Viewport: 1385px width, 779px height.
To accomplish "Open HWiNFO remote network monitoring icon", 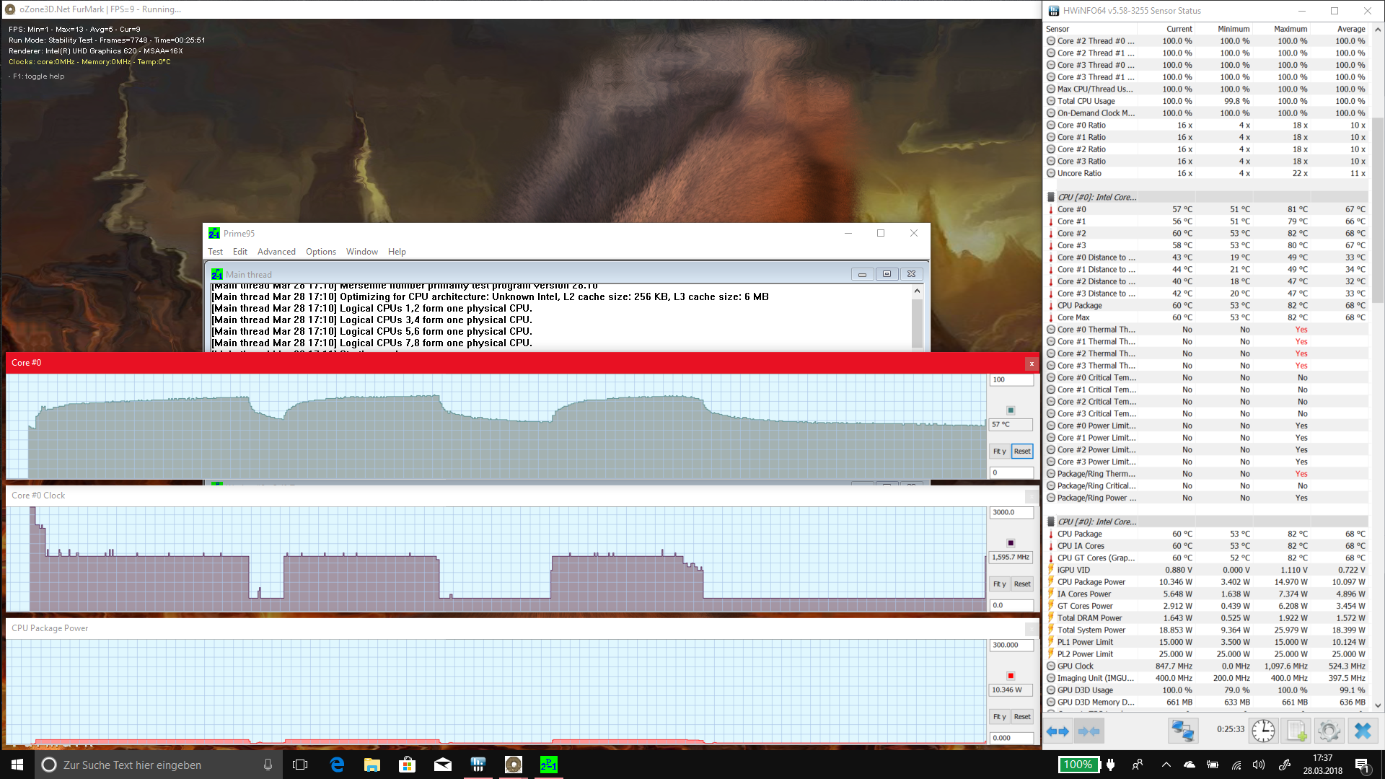I will [1182, 731].
